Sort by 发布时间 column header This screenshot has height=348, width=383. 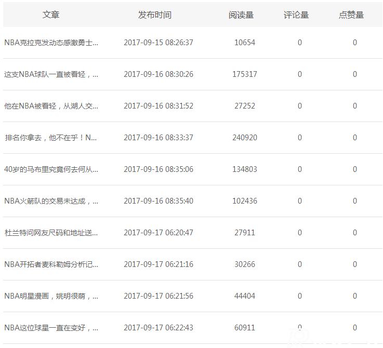(154, 15)
